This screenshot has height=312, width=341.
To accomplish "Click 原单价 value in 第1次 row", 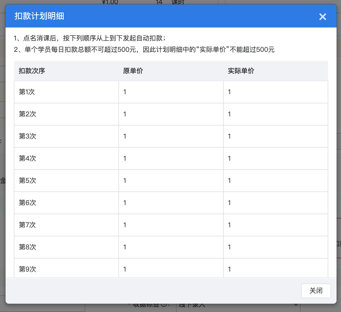I will pos(125,92).
